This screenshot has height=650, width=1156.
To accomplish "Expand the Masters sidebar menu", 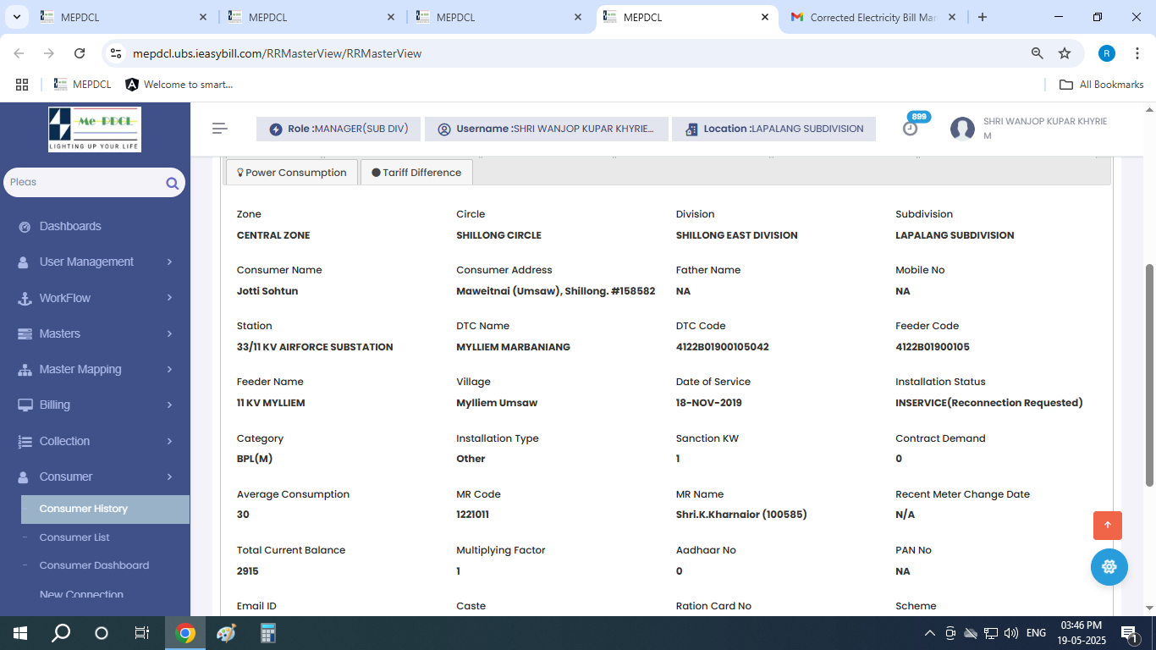I will [x=95, y=333].
